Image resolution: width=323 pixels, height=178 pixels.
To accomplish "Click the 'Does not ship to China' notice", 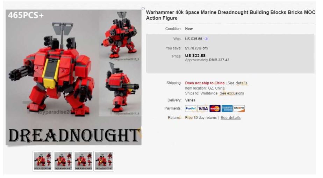I will coord(204,83).
